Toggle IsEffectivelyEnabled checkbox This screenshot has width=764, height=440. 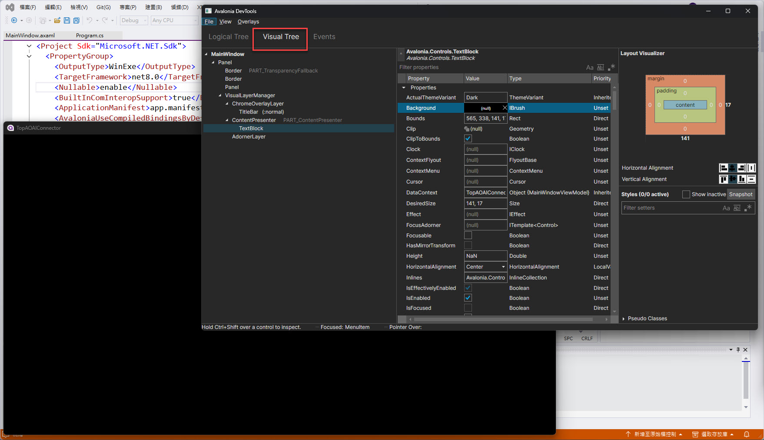[x=468, y=288]
